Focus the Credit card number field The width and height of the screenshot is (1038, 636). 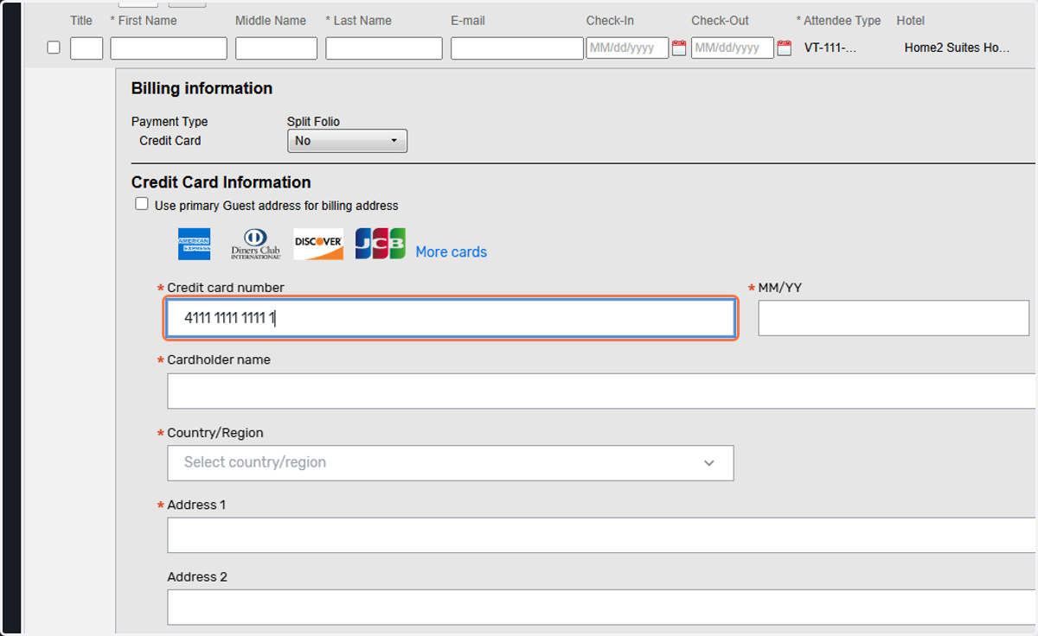point(451,318)
